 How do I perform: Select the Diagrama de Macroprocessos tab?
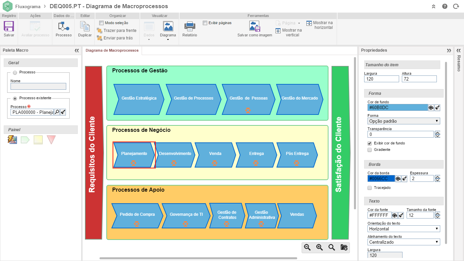(x=112, y=51)
